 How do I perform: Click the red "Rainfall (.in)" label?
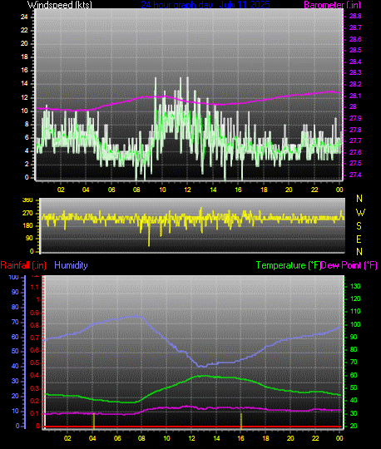tap(23, 265)
